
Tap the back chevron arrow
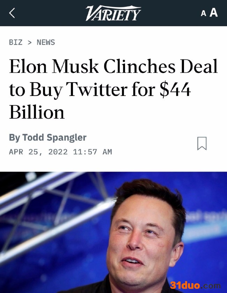point(12,13)
